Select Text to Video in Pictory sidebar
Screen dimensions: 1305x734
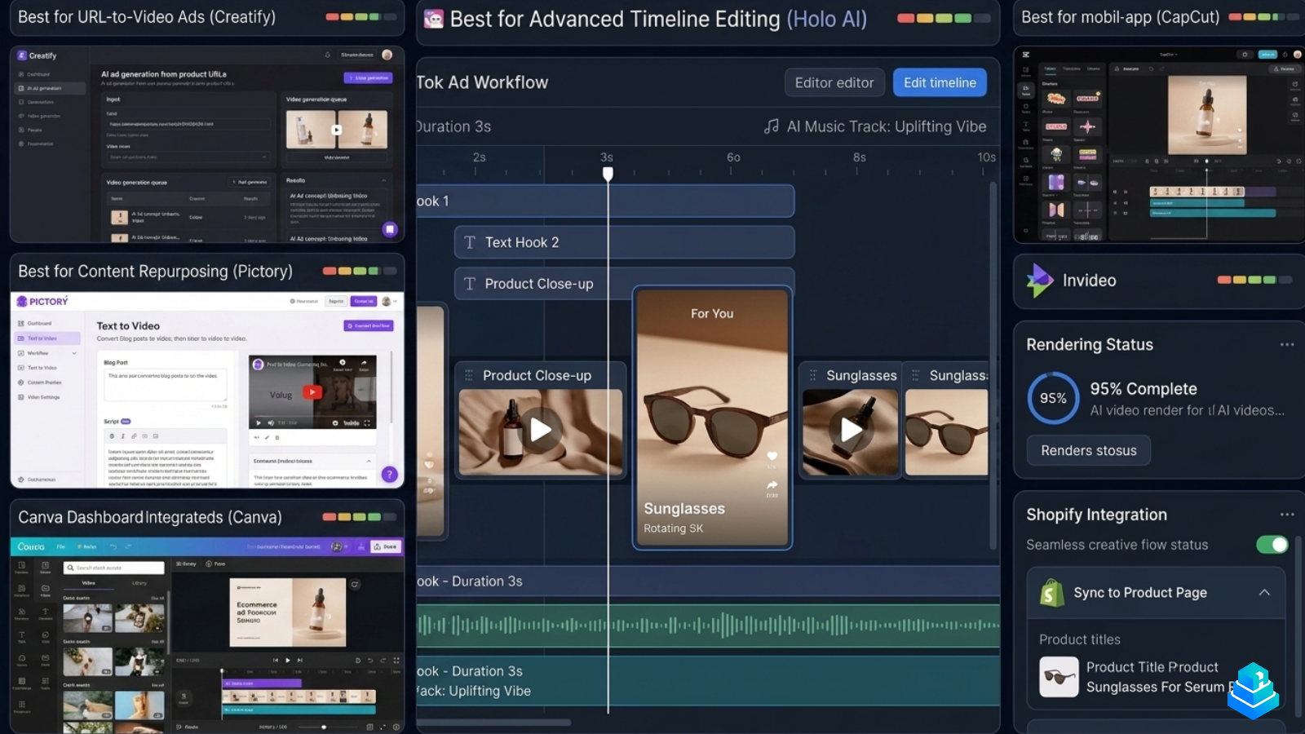point(47,338)
